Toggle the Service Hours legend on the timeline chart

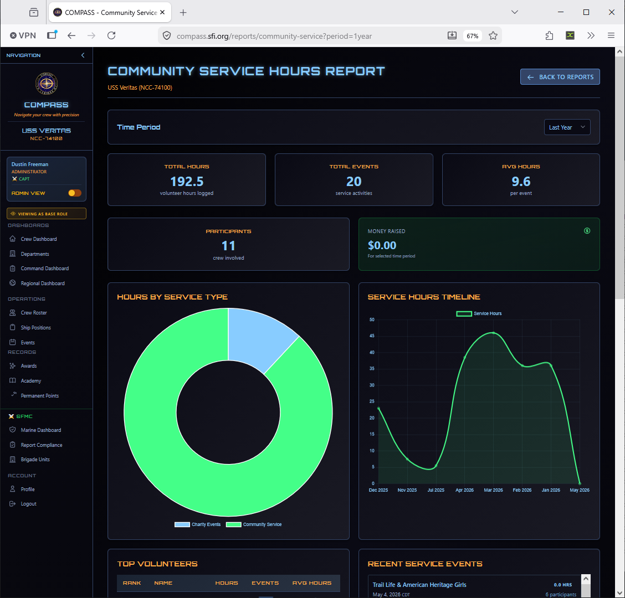[x=479, y=313]
